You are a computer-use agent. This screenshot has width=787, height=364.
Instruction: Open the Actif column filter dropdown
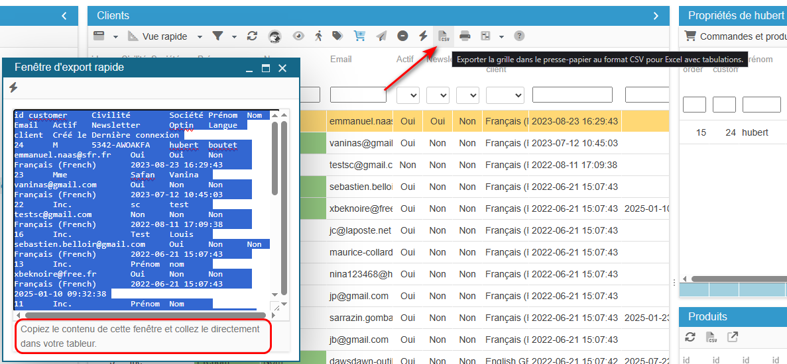tap(408, 95)
